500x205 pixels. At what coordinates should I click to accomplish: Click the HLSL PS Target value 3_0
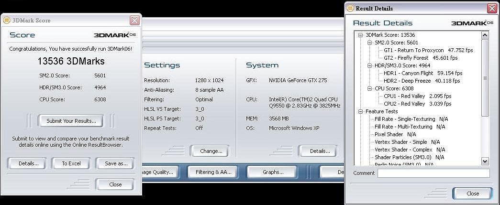(x=200, y=119)
